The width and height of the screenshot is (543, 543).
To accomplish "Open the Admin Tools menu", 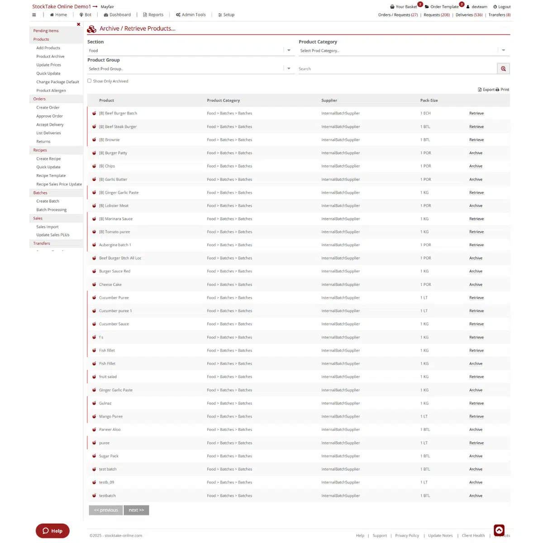I will click(x=191, y=15).
